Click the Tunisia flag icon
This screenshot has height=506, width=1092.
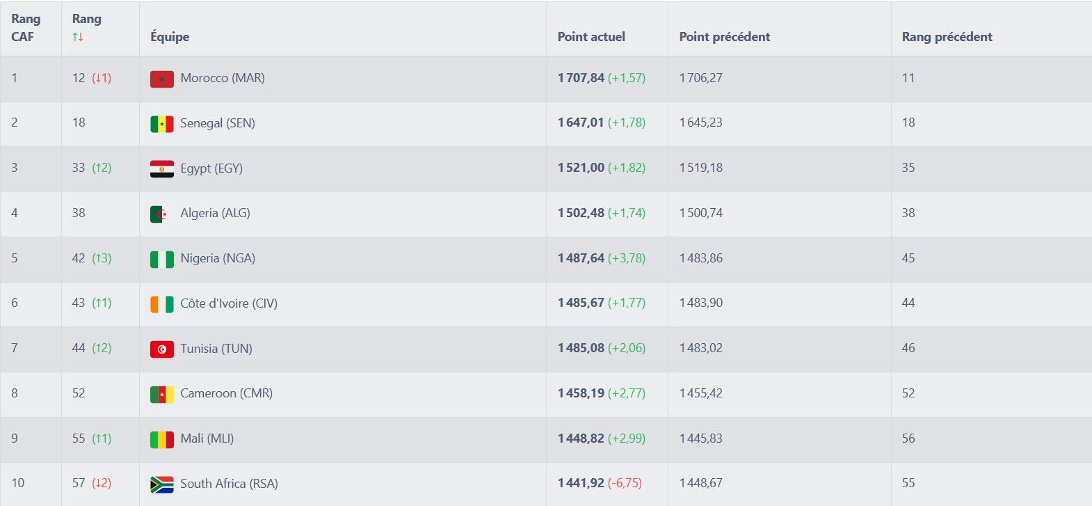(161, 349)
